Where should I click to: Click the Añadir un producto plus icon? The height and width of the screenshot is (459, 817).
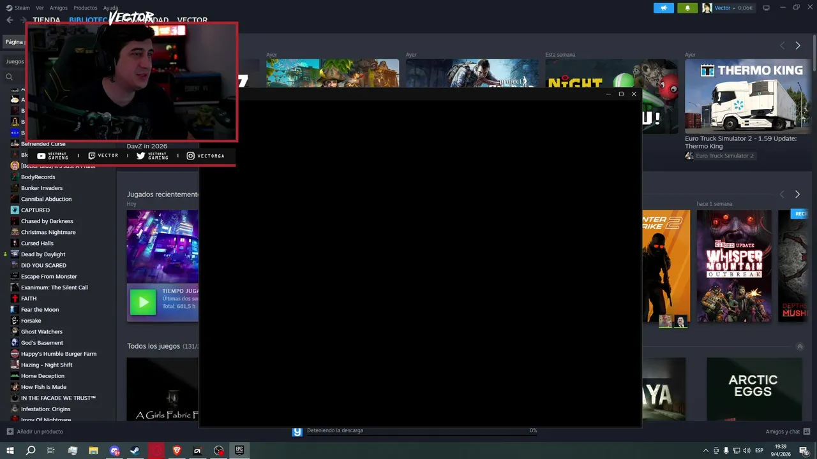click(x=10, y=432)
